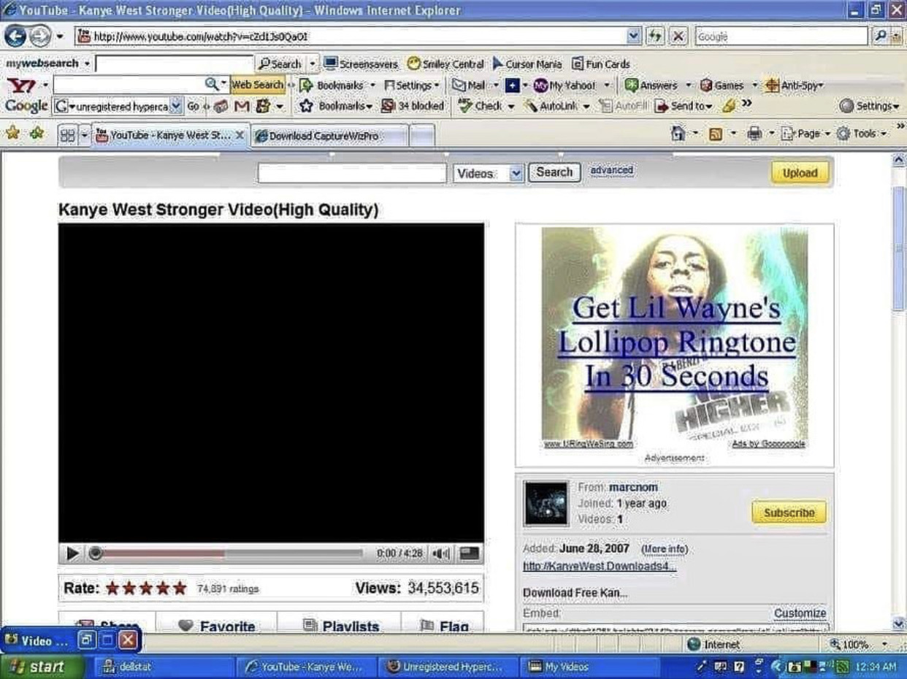Click 34 blocked popup blocker item
This screenshot has width=907, height=679.
(x=414, y=107)
